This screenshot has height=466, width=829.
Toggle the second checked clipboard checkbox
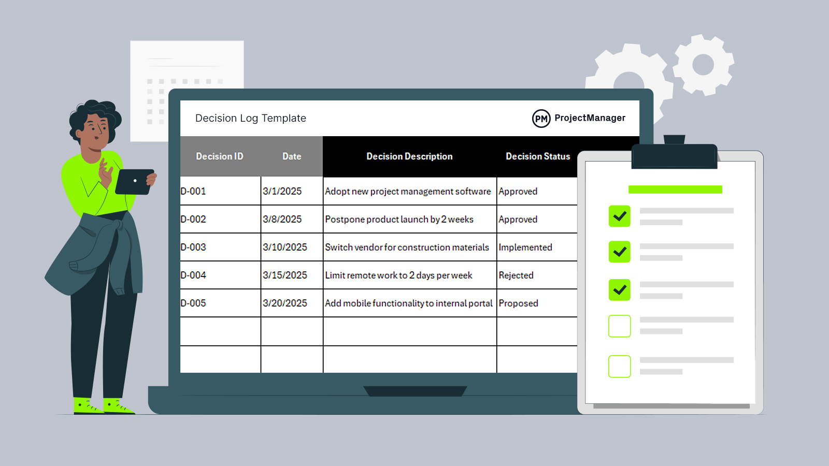[619, 252]
